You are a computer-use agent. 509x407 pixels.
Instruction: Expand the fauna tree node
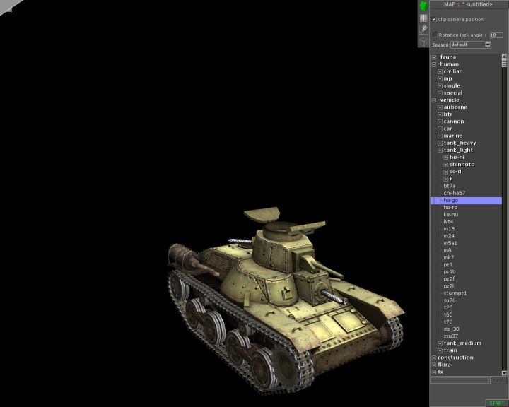434,57
